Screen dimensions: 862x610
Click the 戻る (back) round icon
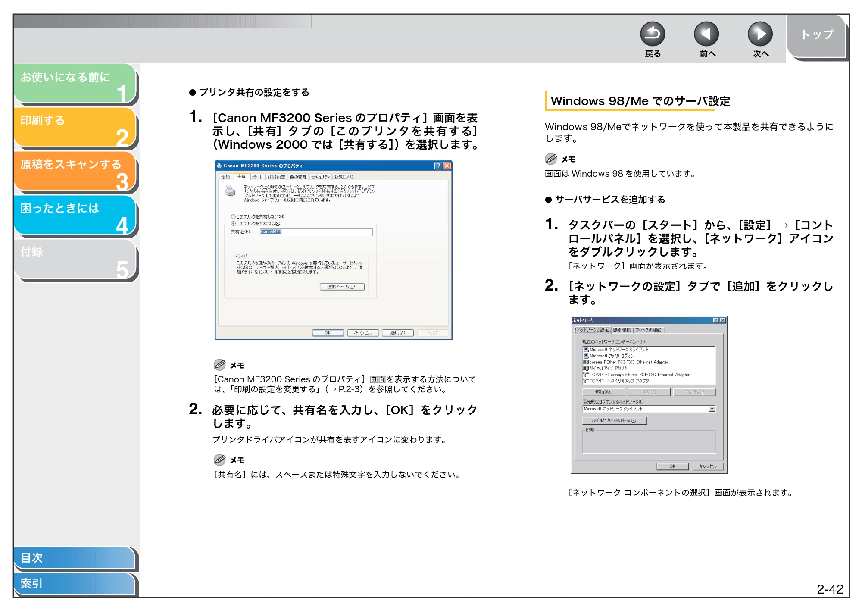[x=652, y=34]
